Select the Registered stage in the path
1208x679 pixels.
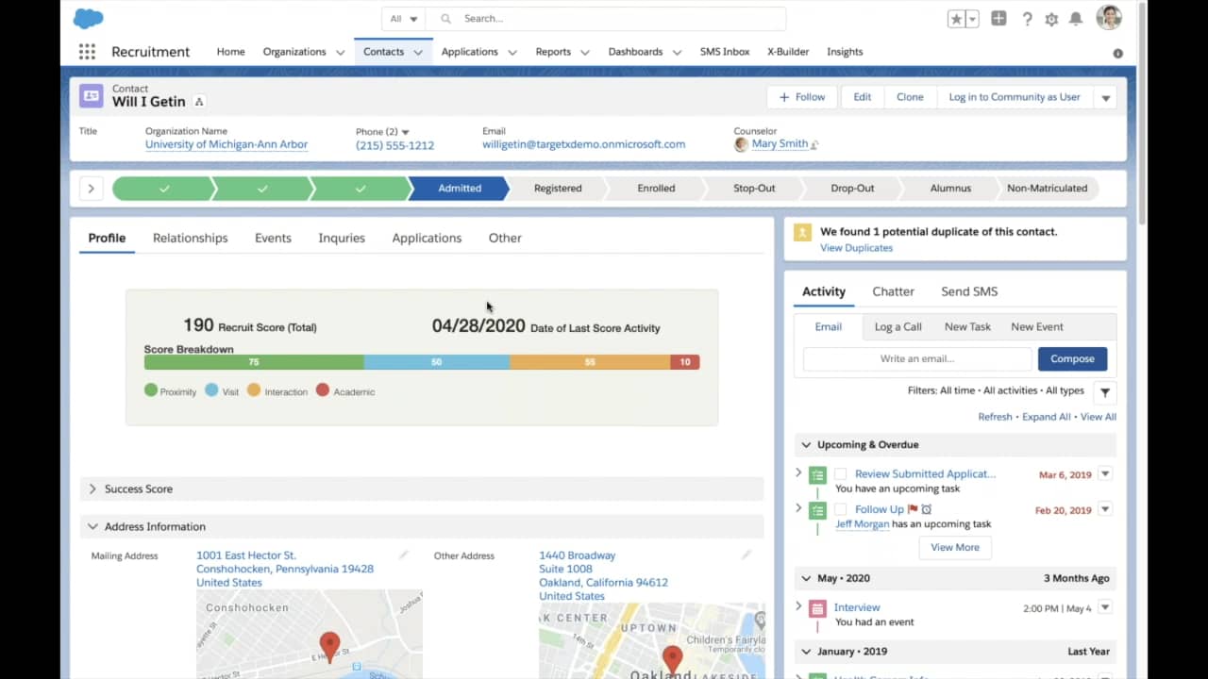click(x=558, y=189)
